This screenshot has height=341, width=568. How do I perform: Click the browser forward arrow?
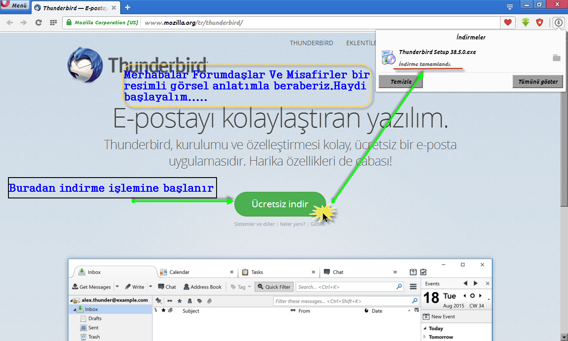pyautogui.click(x=24, y=23)
